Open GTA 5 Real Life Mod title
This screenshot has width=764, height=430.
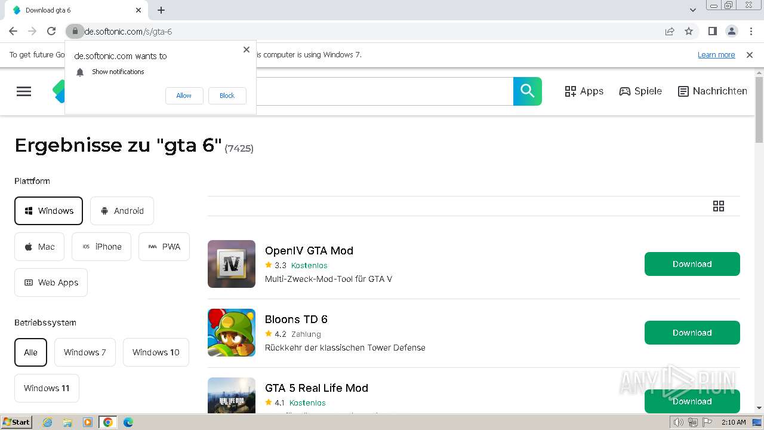(316, 388)
